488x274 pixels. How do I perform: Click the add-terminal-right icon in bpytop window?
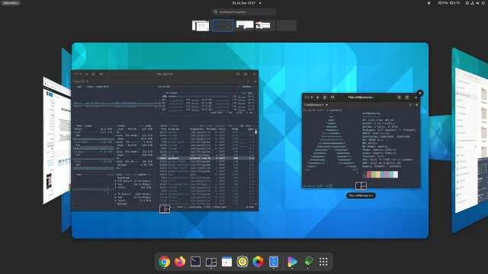point(93,74)
